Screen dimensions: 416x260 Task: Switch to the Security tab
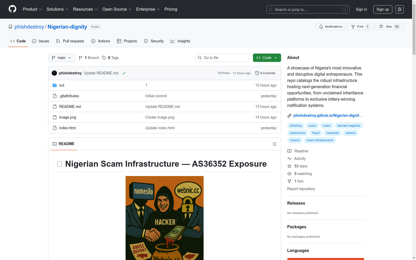click(154, 41)
